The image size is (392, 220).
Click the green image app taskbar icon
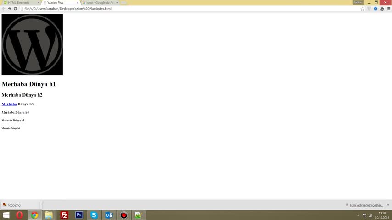(138, 215)
